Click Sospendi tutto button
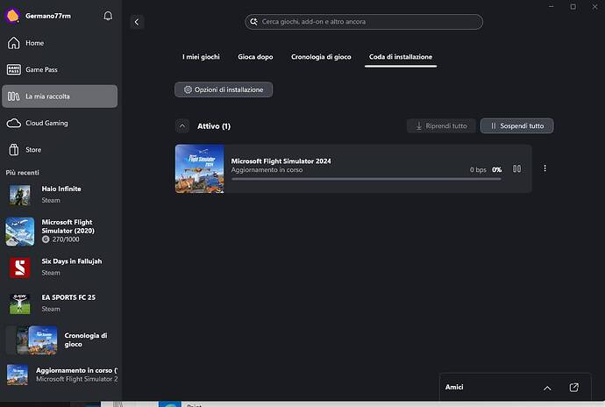Screen dimensions: 605x407 [516, 126]
